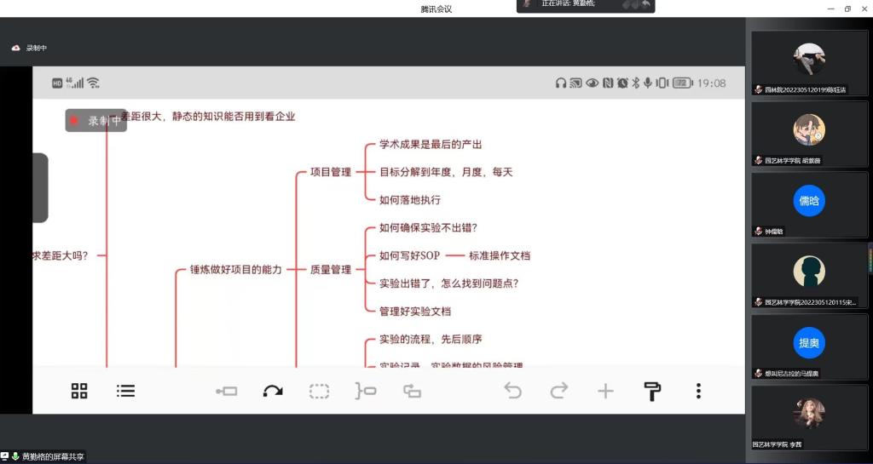Screen dimensions: 873x464
Task: Undo the last mind map action
Action: (x=512, y=391)
